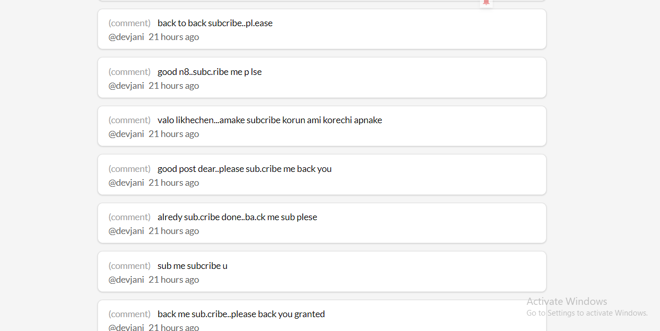The width and height of the screenshot is (660, 331).
Task: Click @devjani under the "valo likhechen" comment
Action: [126, 134]
